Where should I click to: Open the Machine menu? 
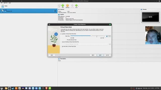tap(6, 3)
